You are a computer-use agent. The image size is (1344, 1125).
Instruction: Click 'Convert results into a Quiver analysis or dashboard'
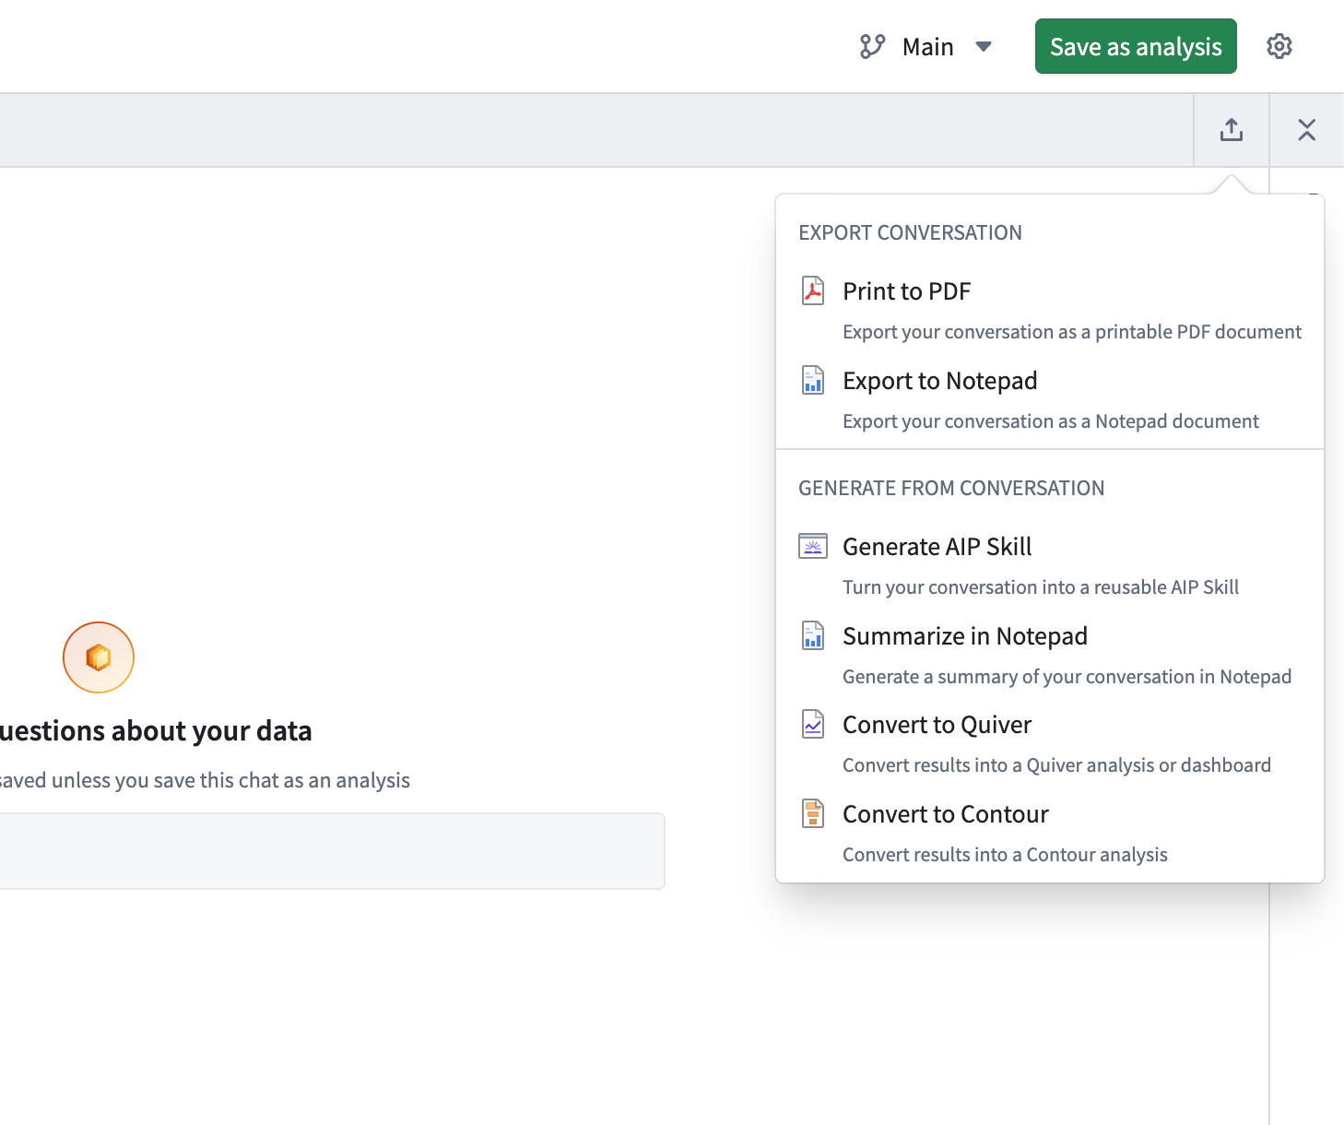pos(1056,765)
